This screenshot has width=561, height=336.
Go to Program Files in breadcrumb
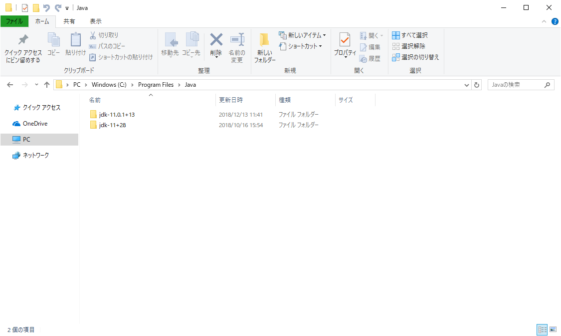(x=156, y=85)
